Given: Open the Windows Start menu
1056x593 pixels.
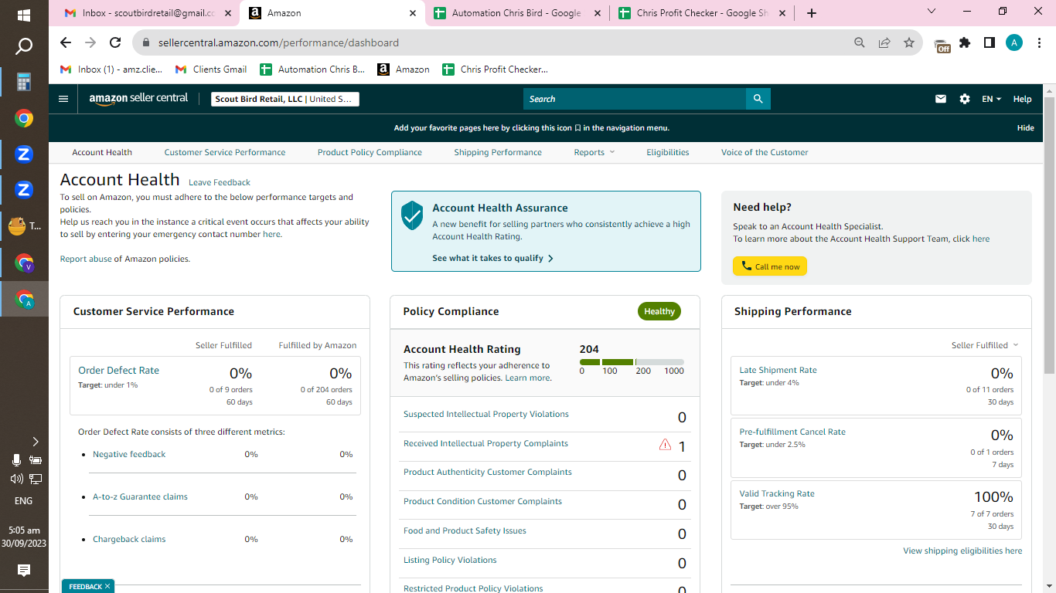Looking at the screenshot, I should click(x=24, y=15).
